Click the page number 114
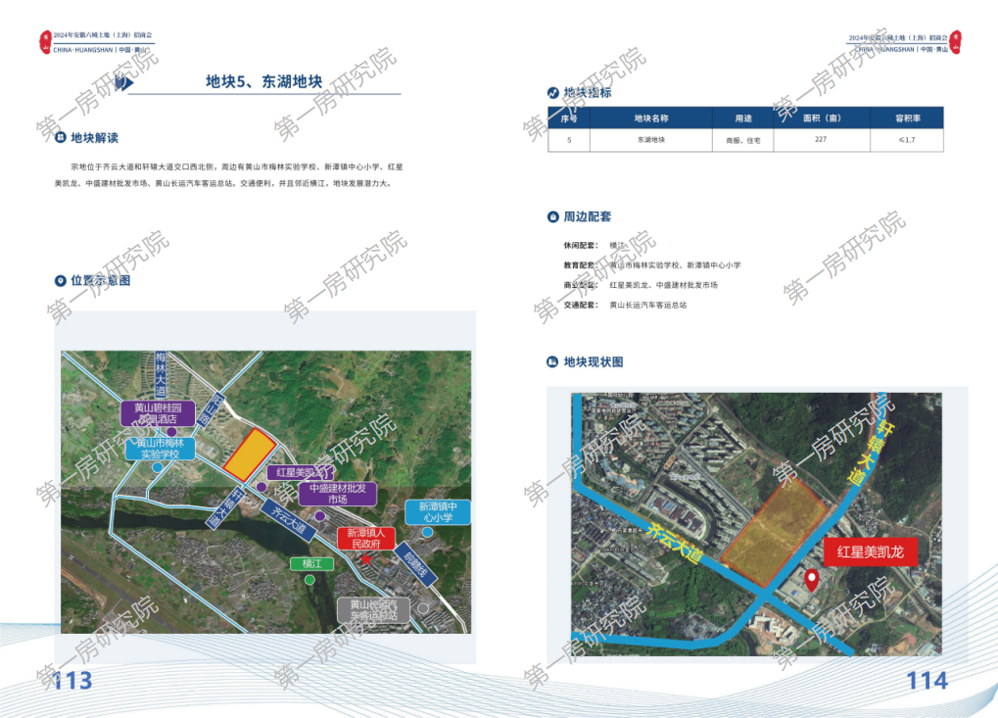Image resolution: width=998 pixels, height=718 pixels. 927,680
